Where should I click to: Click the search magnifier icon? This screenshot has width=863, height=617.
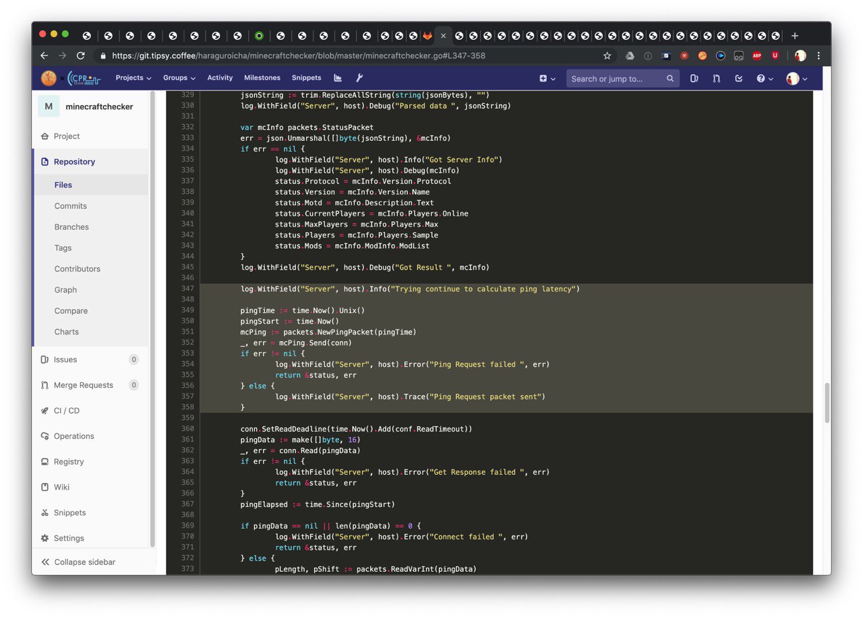670,79
